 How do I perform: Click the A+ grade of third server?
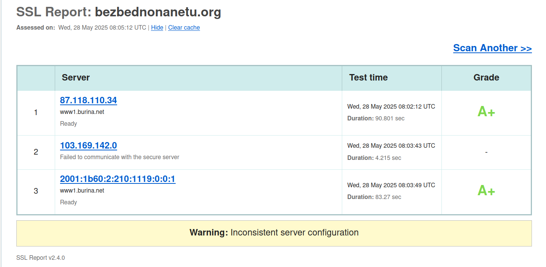pyautogui.click(x=486, y=190)
